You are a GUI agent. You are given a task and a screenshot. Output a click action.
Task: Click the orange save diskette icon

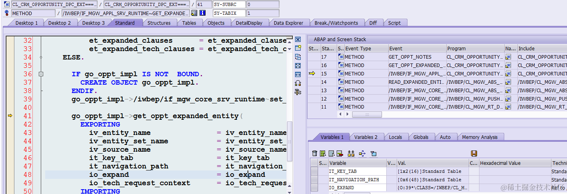coord(474,153)
